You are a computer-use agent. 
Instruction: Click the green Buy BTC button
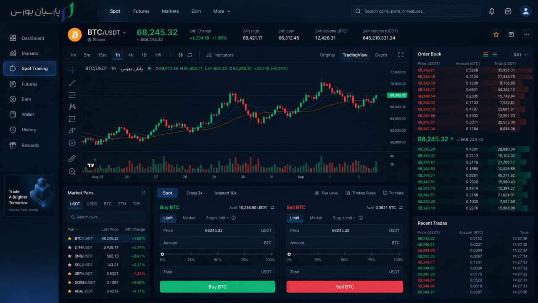click(x=217, y=287)
